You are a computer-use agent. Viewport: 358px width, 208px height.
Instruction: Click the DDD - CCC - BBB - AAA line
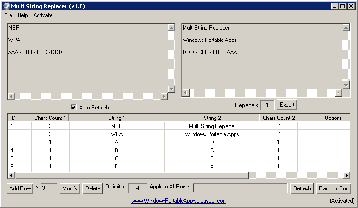210,52
